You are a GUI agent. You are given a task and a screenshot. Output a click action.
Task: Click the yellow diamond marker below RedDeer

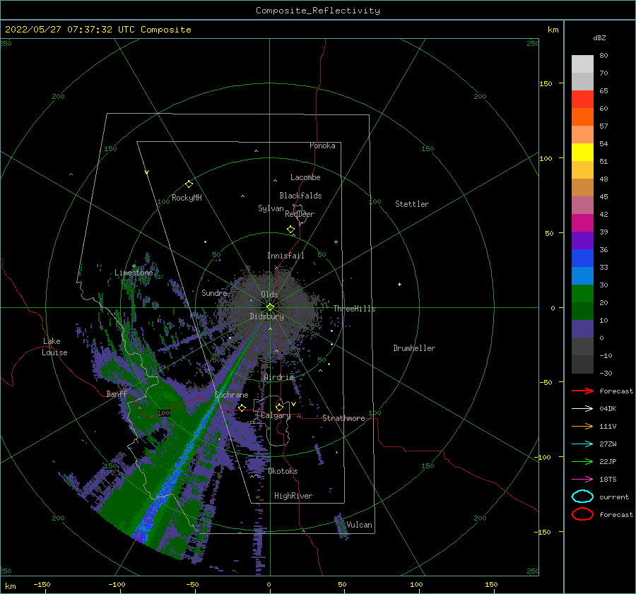pyautogui.click(x=291, y=230)
